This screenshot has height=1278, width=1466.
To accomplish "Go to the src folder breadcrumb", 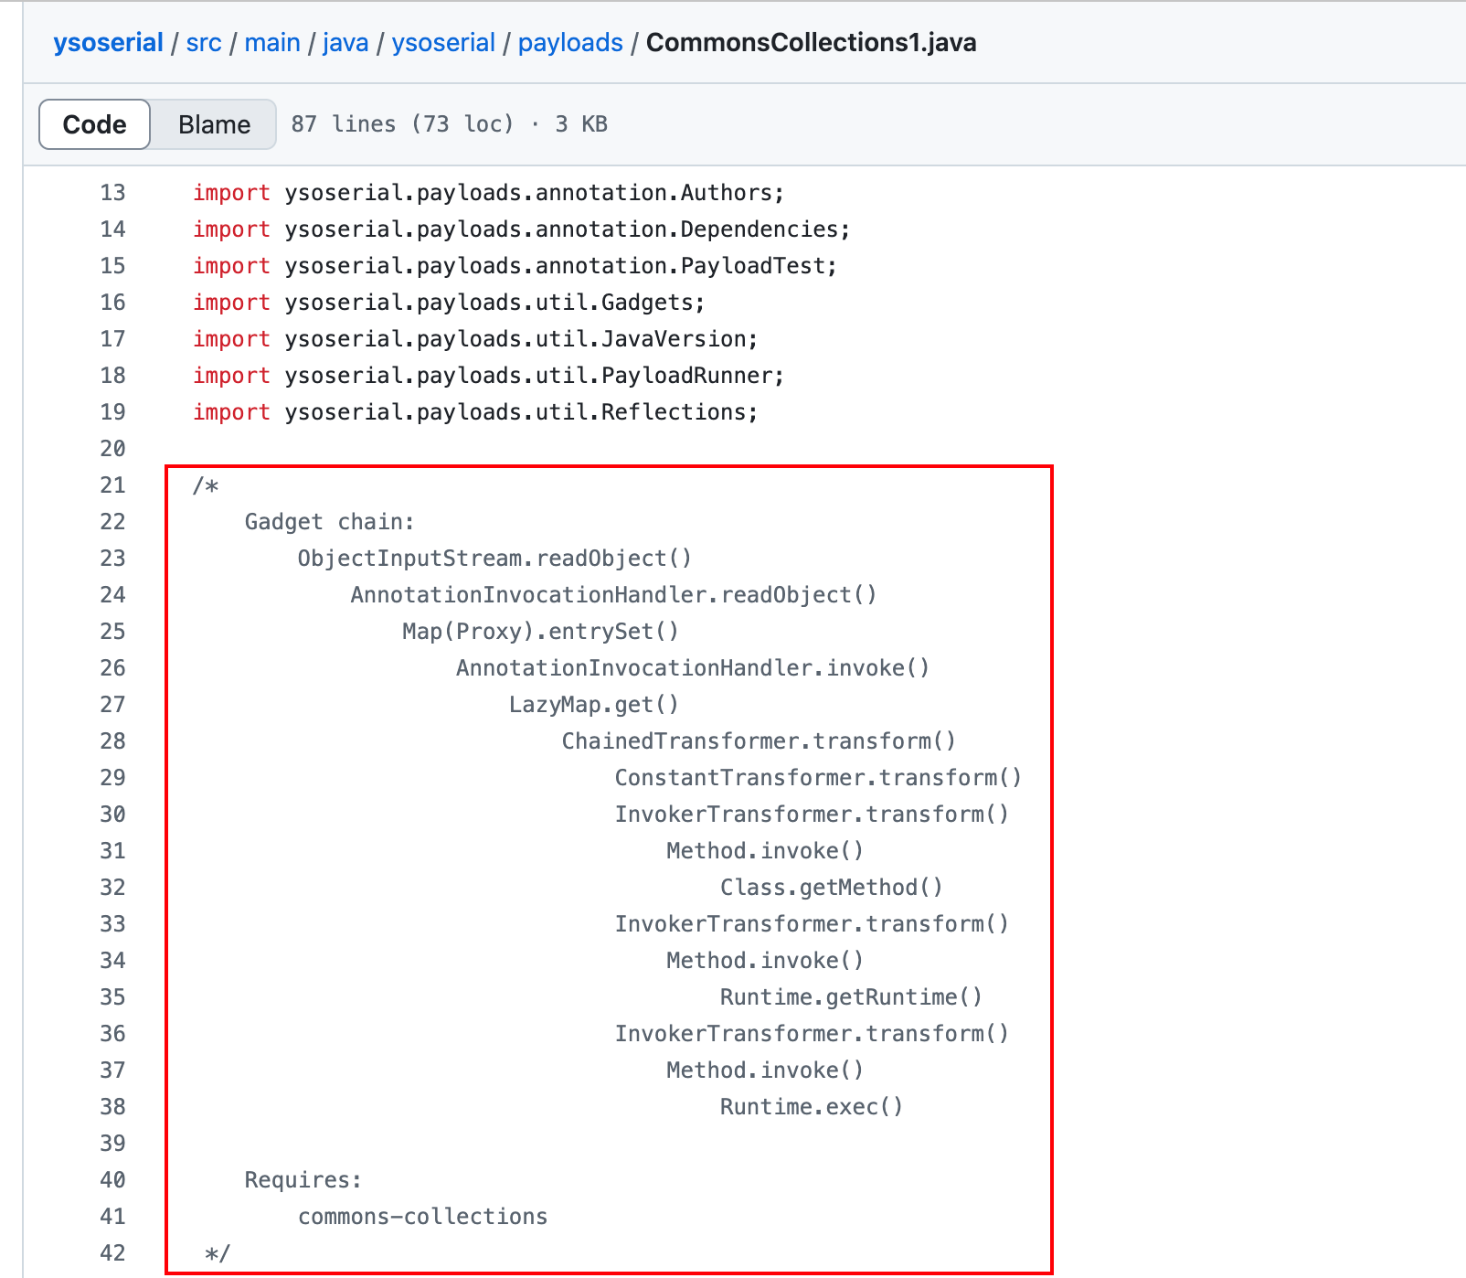I will tap(204, 43).
